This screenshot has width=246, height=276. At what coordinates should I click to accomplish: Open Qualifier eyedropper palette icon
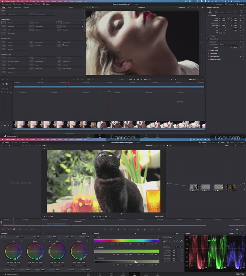118,229
